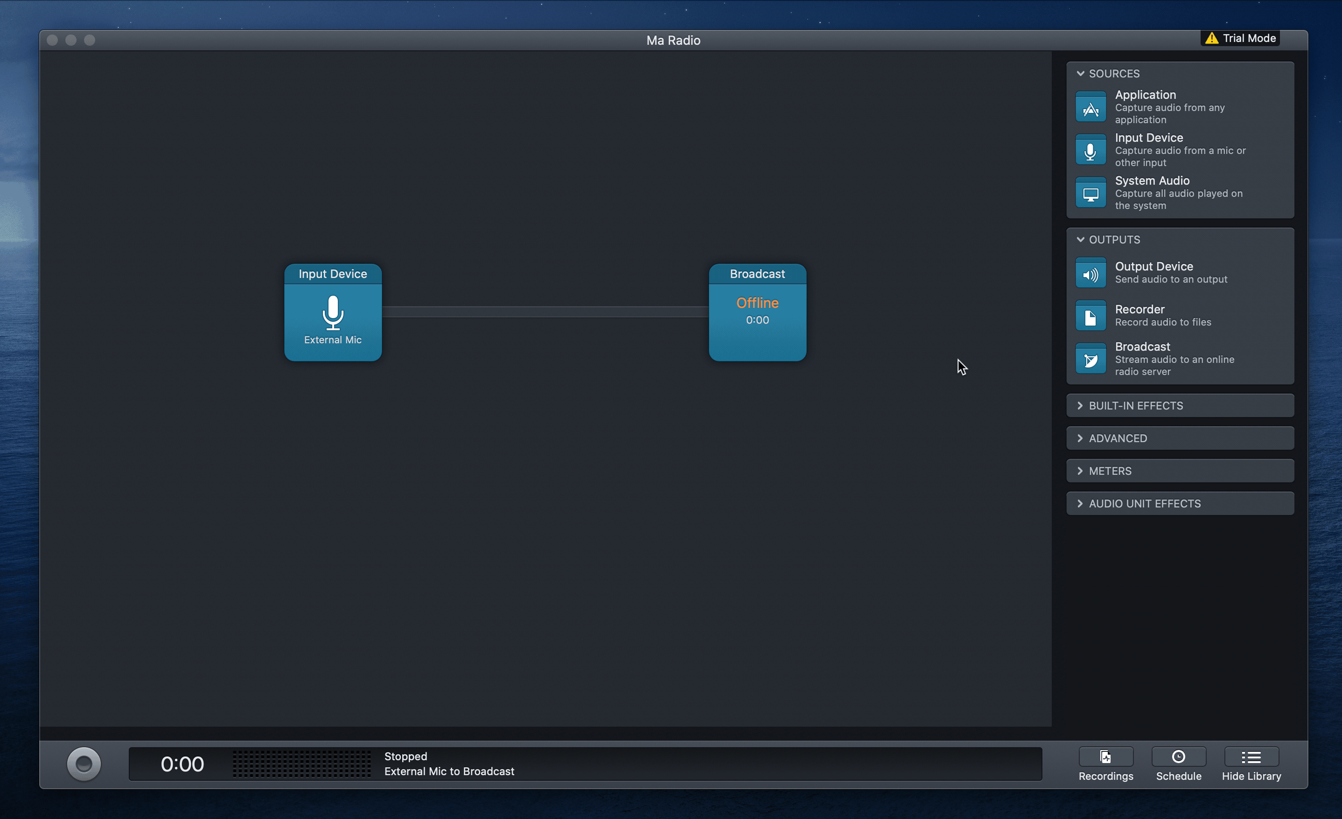
Task: Close the Ma Radio window
Action: (52, 40)
